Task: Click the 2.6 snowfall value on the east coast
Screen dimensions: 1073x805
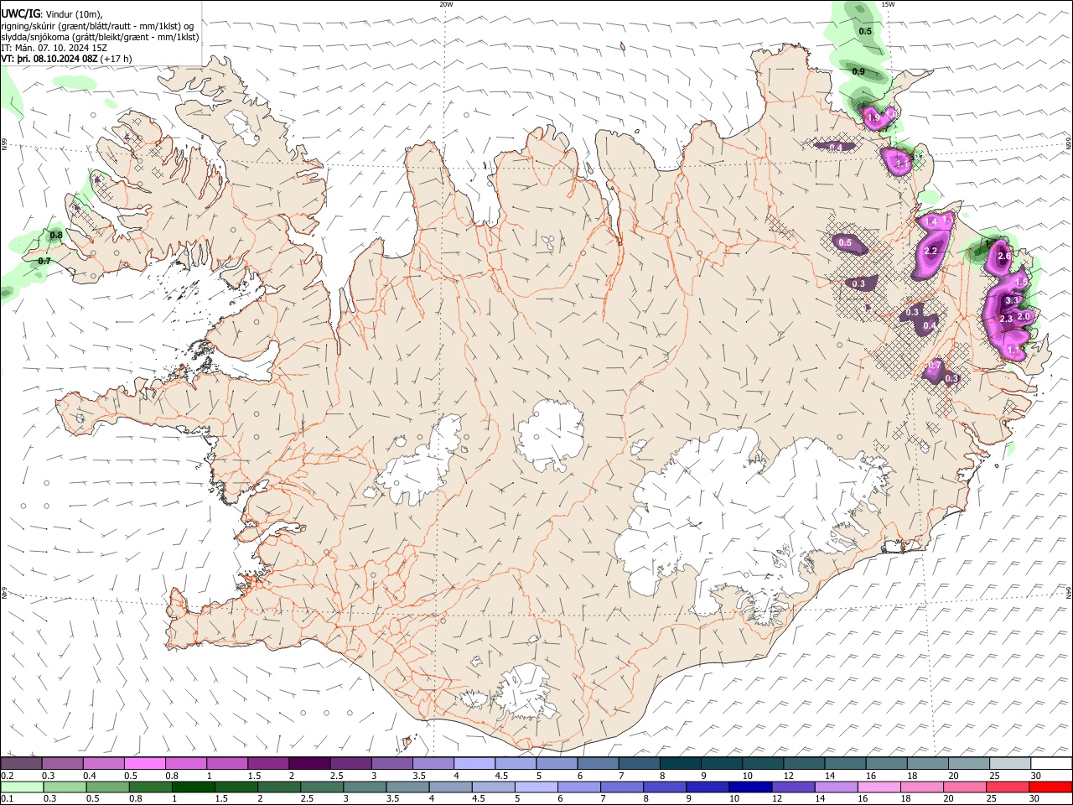Action: coord(1004,255)
